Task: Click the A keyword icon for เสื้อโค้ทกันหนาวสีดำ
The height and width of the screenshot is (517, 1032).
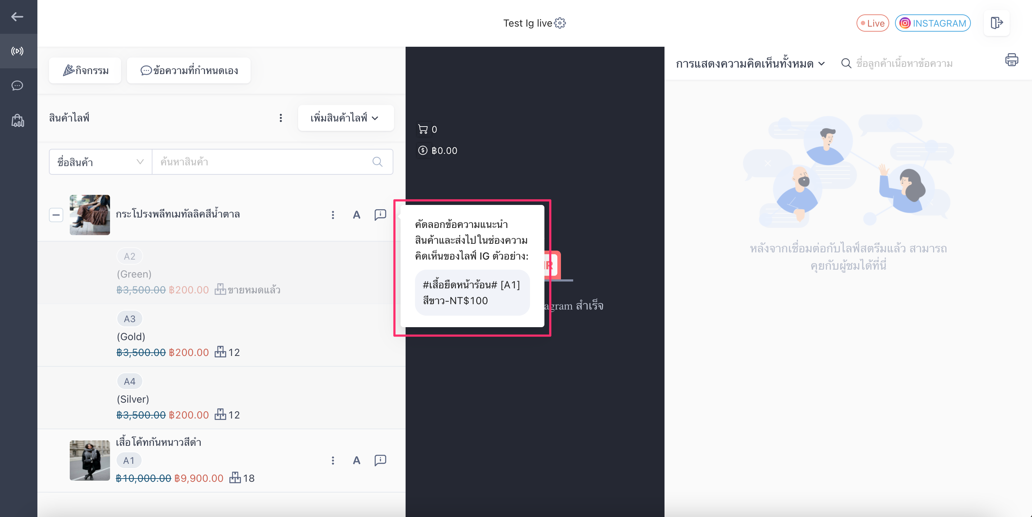Action: point(356,461)
